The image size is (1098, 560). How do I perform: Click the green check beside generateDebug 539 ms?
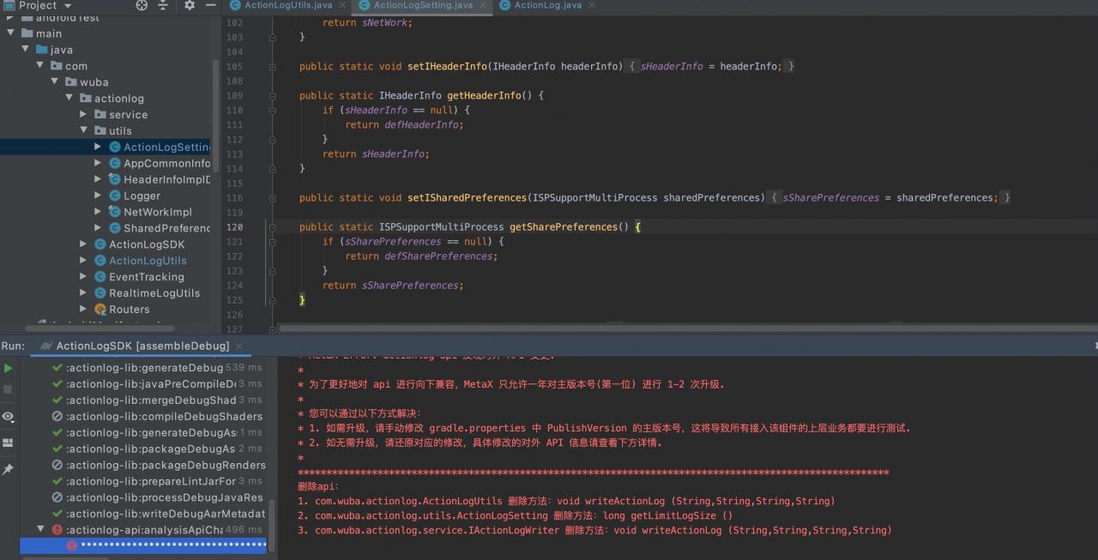(x=57, y=367)
